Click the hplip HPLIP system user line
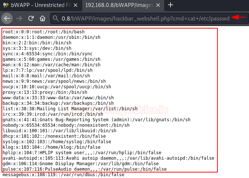This screenshot has width=249, height=178. pyautogui.click(x=82, y=153)
